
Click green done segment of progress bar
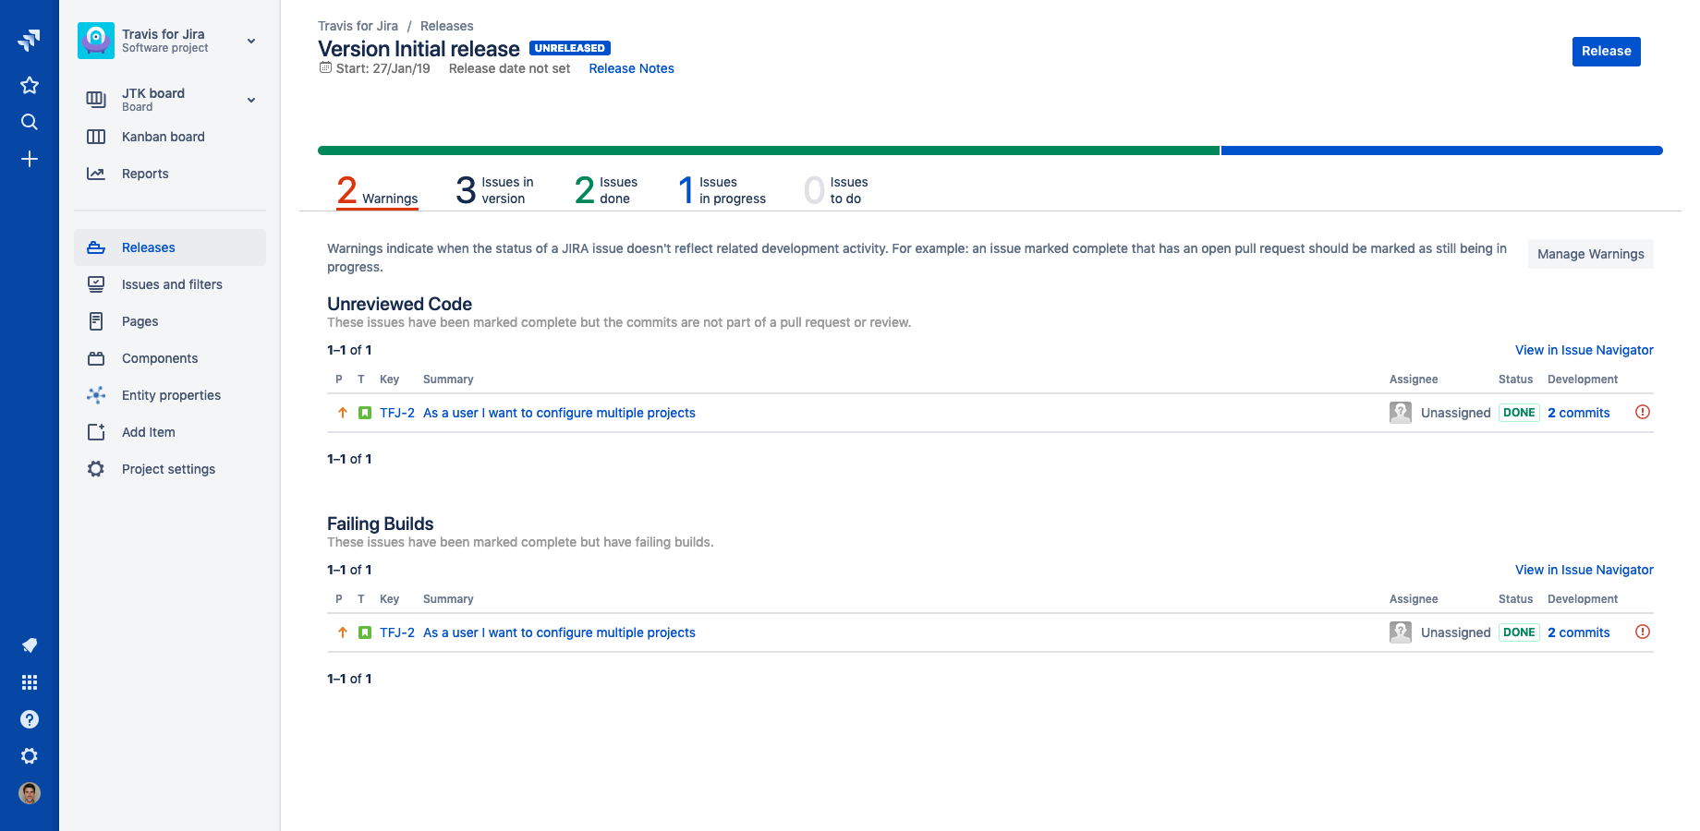769,151
